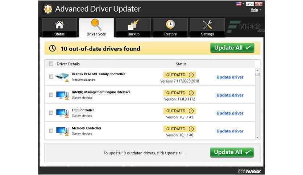Open Settings wrench and screwdriver icon

click(x=207, y=25)
